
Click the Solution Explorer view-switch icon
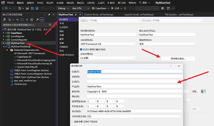click(x=4, y=20)
